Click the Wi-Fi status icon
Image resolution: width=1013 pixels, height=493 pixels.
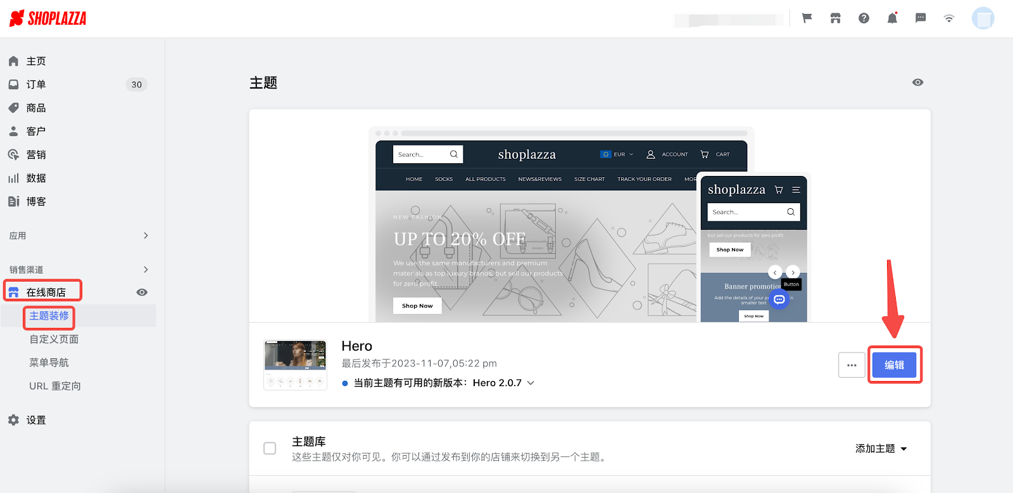coord(949,18)
